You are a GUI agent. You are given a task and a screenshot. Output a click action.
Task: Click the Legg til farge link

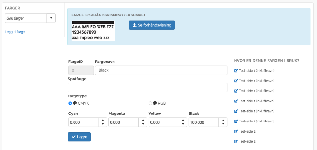(15, 32)
